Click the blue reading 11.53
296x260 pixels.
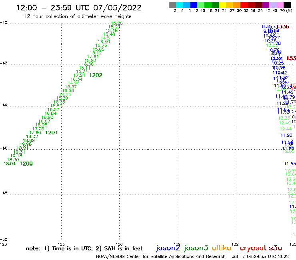[x=290, y=164]
